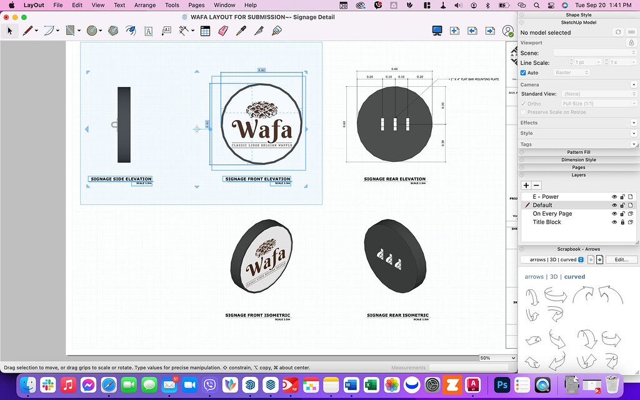Viewport: 640px width, 400px height.
Task: Add a new layer with plus button
Action: (526, 186)
